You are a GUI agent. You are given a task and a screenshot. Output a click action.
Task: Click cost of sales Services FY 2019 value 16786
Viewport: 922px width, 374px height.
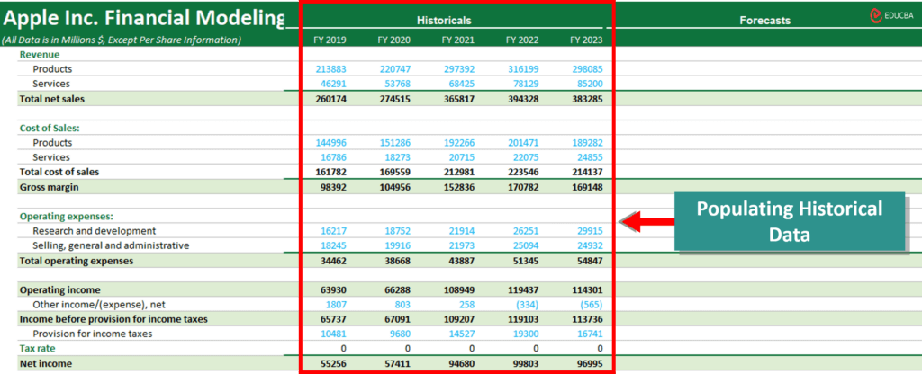click(x=333, y=157)
